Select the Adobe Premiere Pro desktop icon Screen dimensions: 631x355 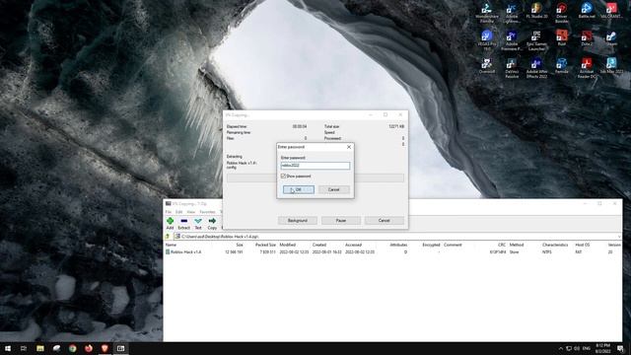(512, 40)
